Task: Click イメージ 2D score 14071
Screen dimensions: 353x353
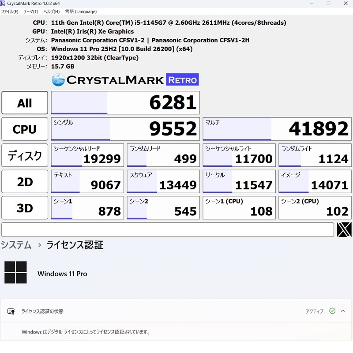Action: coord(315,181)
